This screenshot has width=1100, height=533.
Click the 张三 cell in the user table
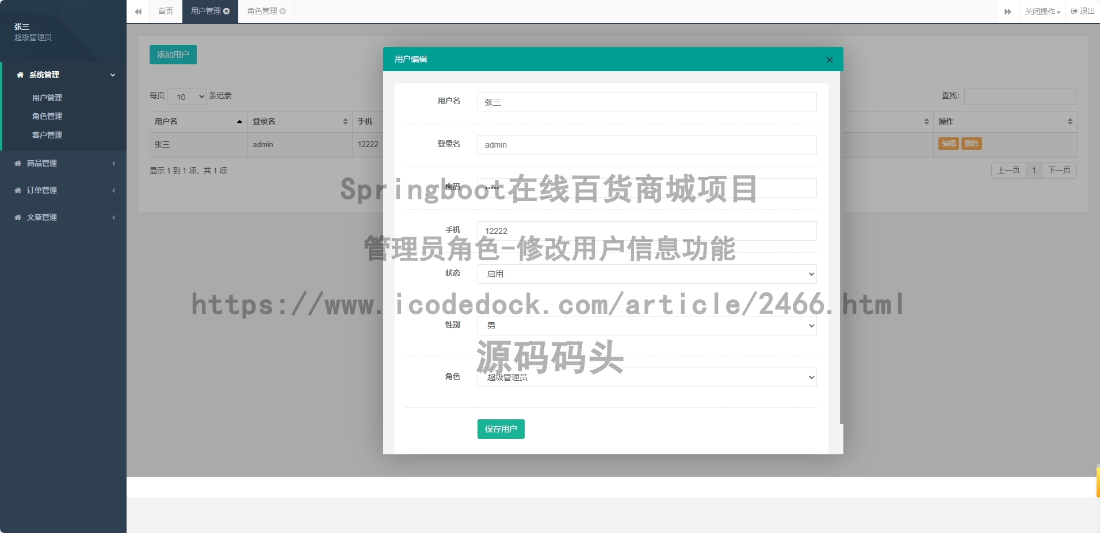[x=198, y=145]
